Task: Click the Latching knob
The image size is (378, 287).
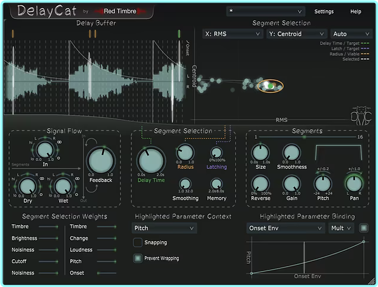Action: coord(216,153)
